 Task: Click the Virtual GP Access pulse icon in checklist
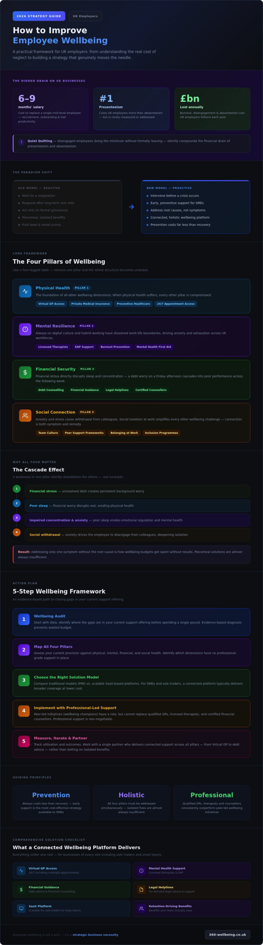21,870
